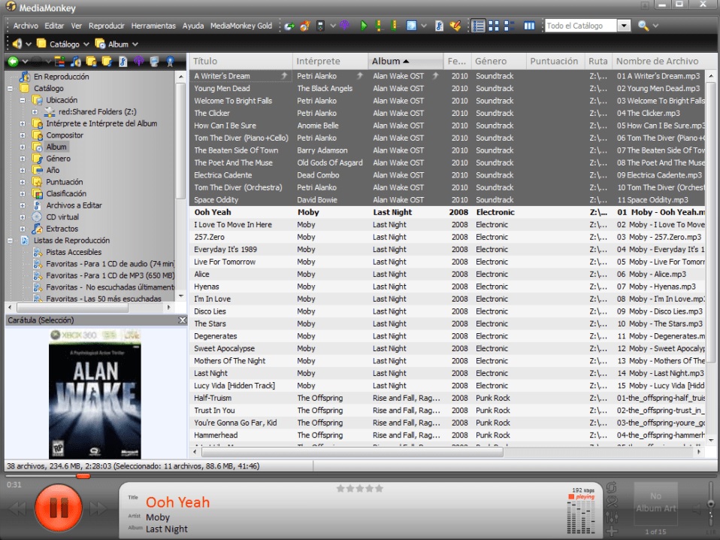Screen dimensions: 720x540
Task: Open the equalizer sliders icon in player
Action: (612, 517)
